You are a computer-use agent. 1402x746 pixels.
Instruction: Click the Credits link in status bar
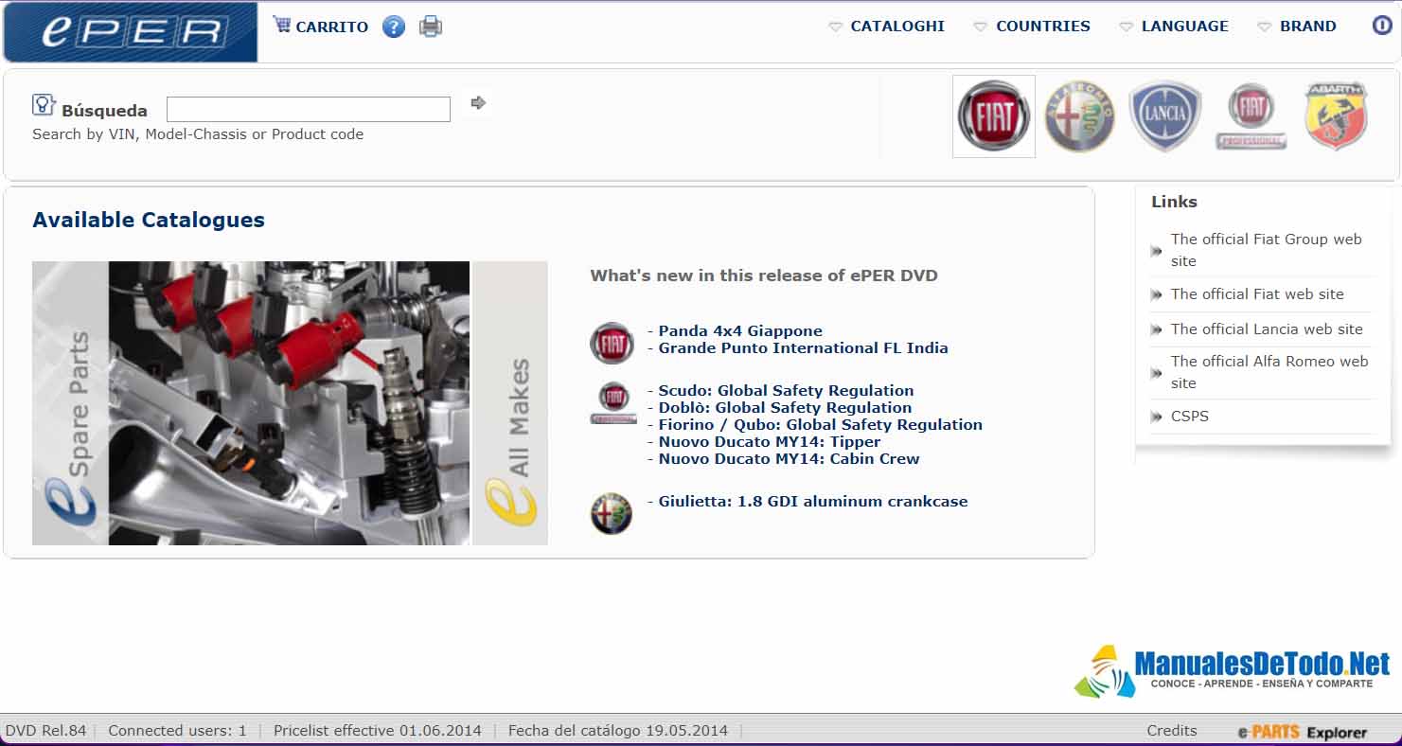1172,731
